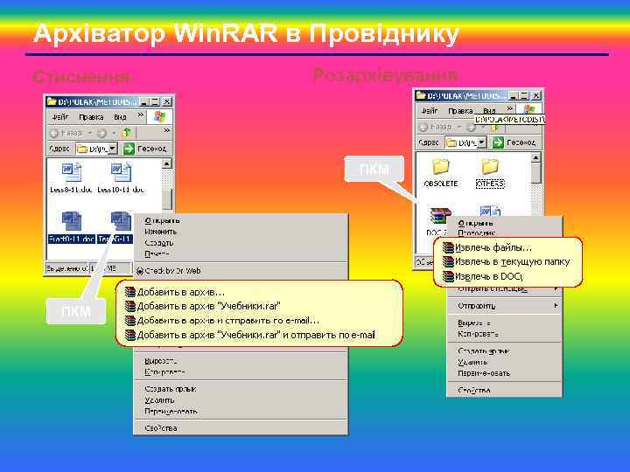Click folder icon in left window title bar

52,101
